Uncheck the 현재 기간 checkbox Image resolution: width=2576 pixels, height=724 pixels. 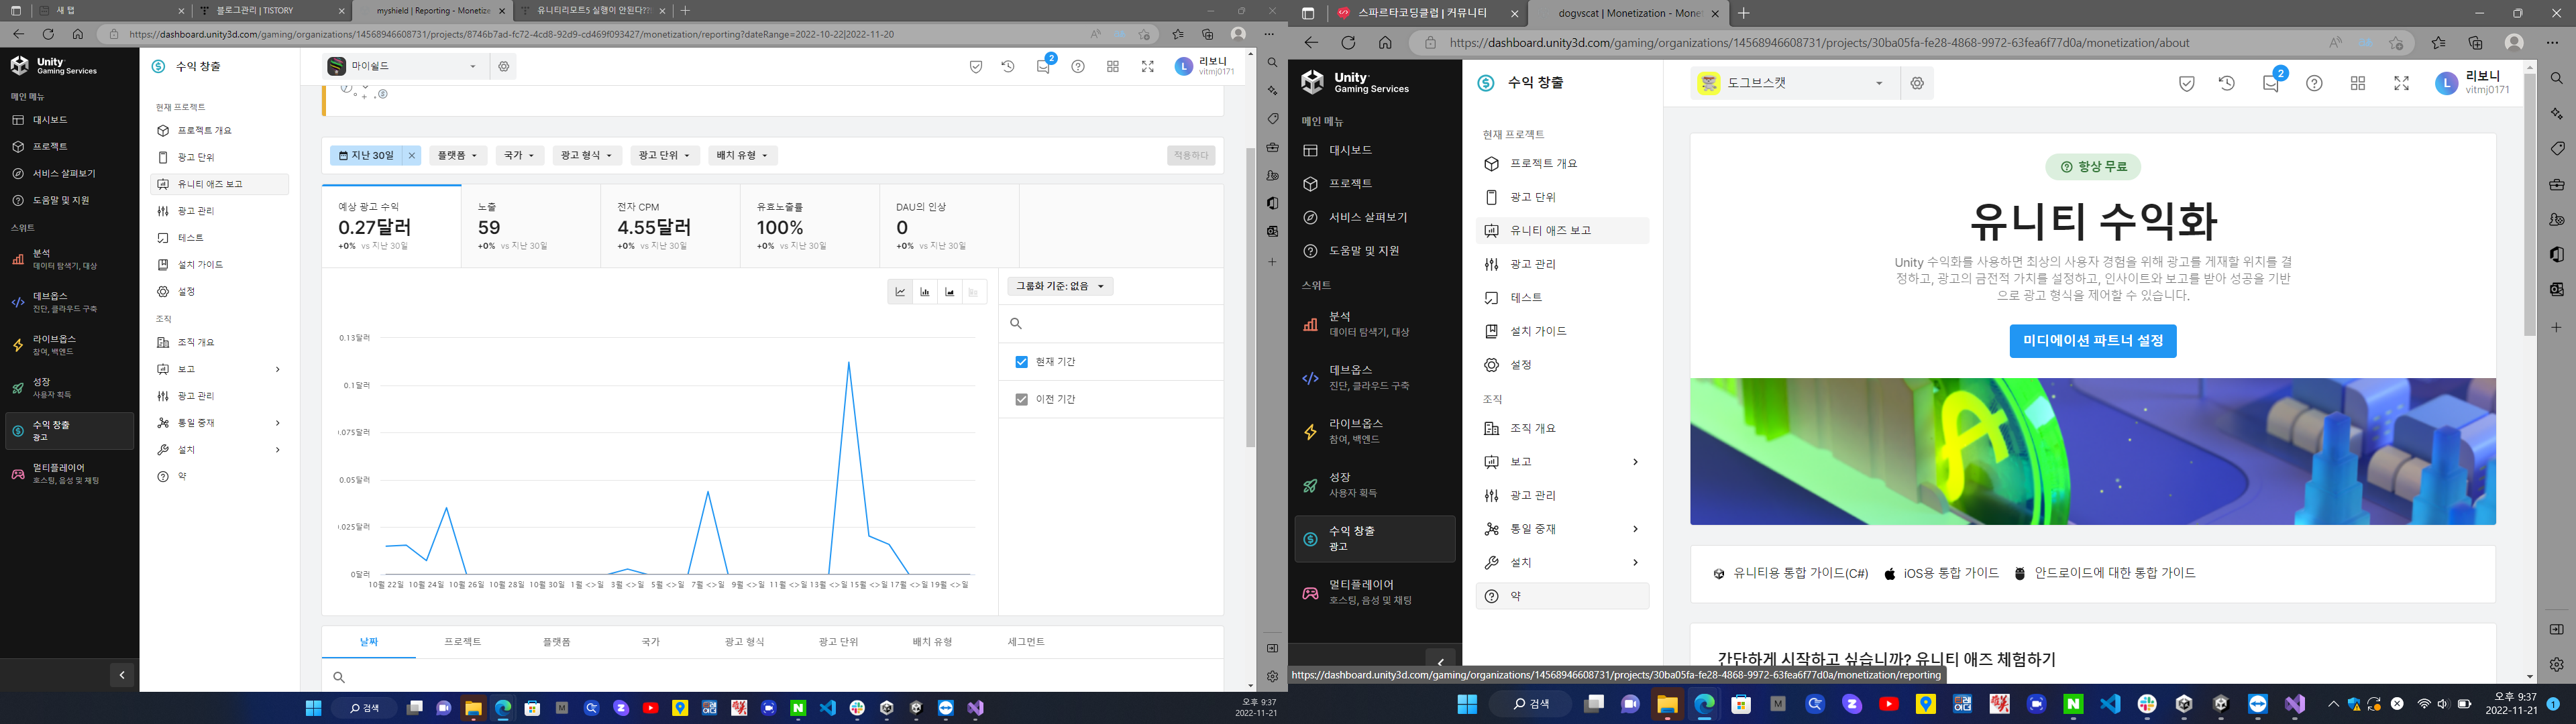click(x=1021, y=362)
